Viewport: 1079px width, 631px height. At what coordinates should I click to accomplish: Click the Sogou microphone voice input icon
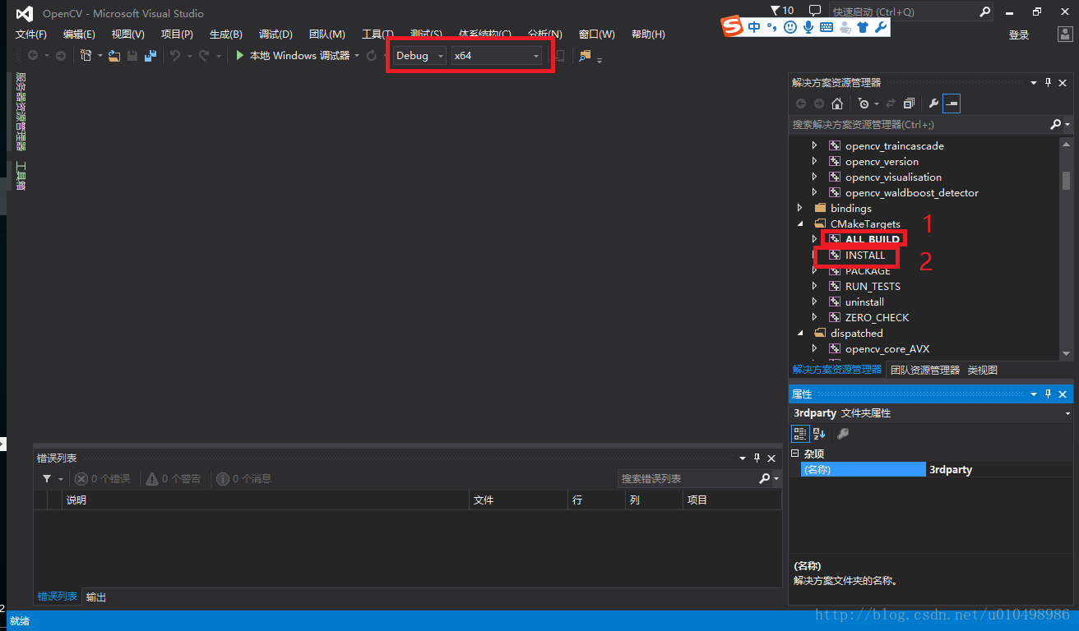pos(808,27)
